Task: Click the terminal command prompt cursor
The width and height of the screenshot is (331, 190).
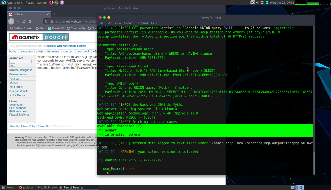Action: [x=110, y=173]
